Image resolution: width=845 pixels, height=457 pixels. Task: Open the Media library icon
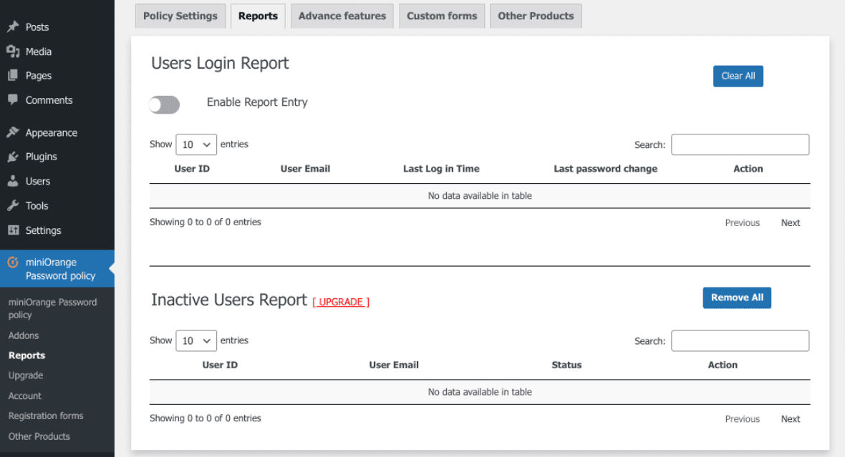12,51
